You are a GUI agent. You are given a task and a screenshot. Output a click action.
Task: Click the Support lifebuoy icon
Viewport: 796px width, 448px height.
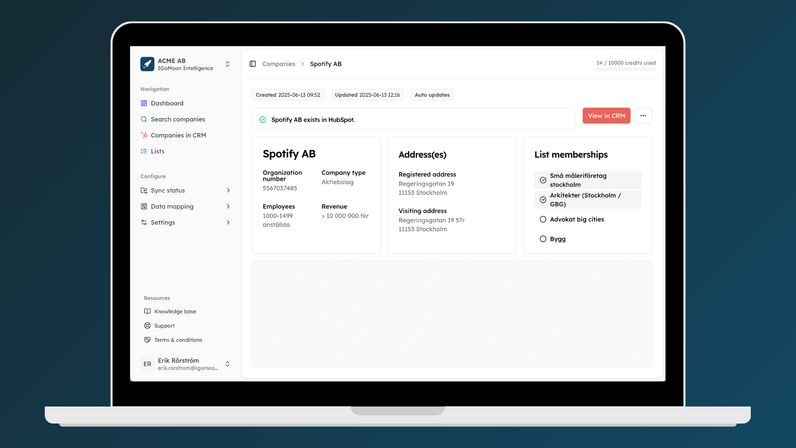(x=147, y=326)
